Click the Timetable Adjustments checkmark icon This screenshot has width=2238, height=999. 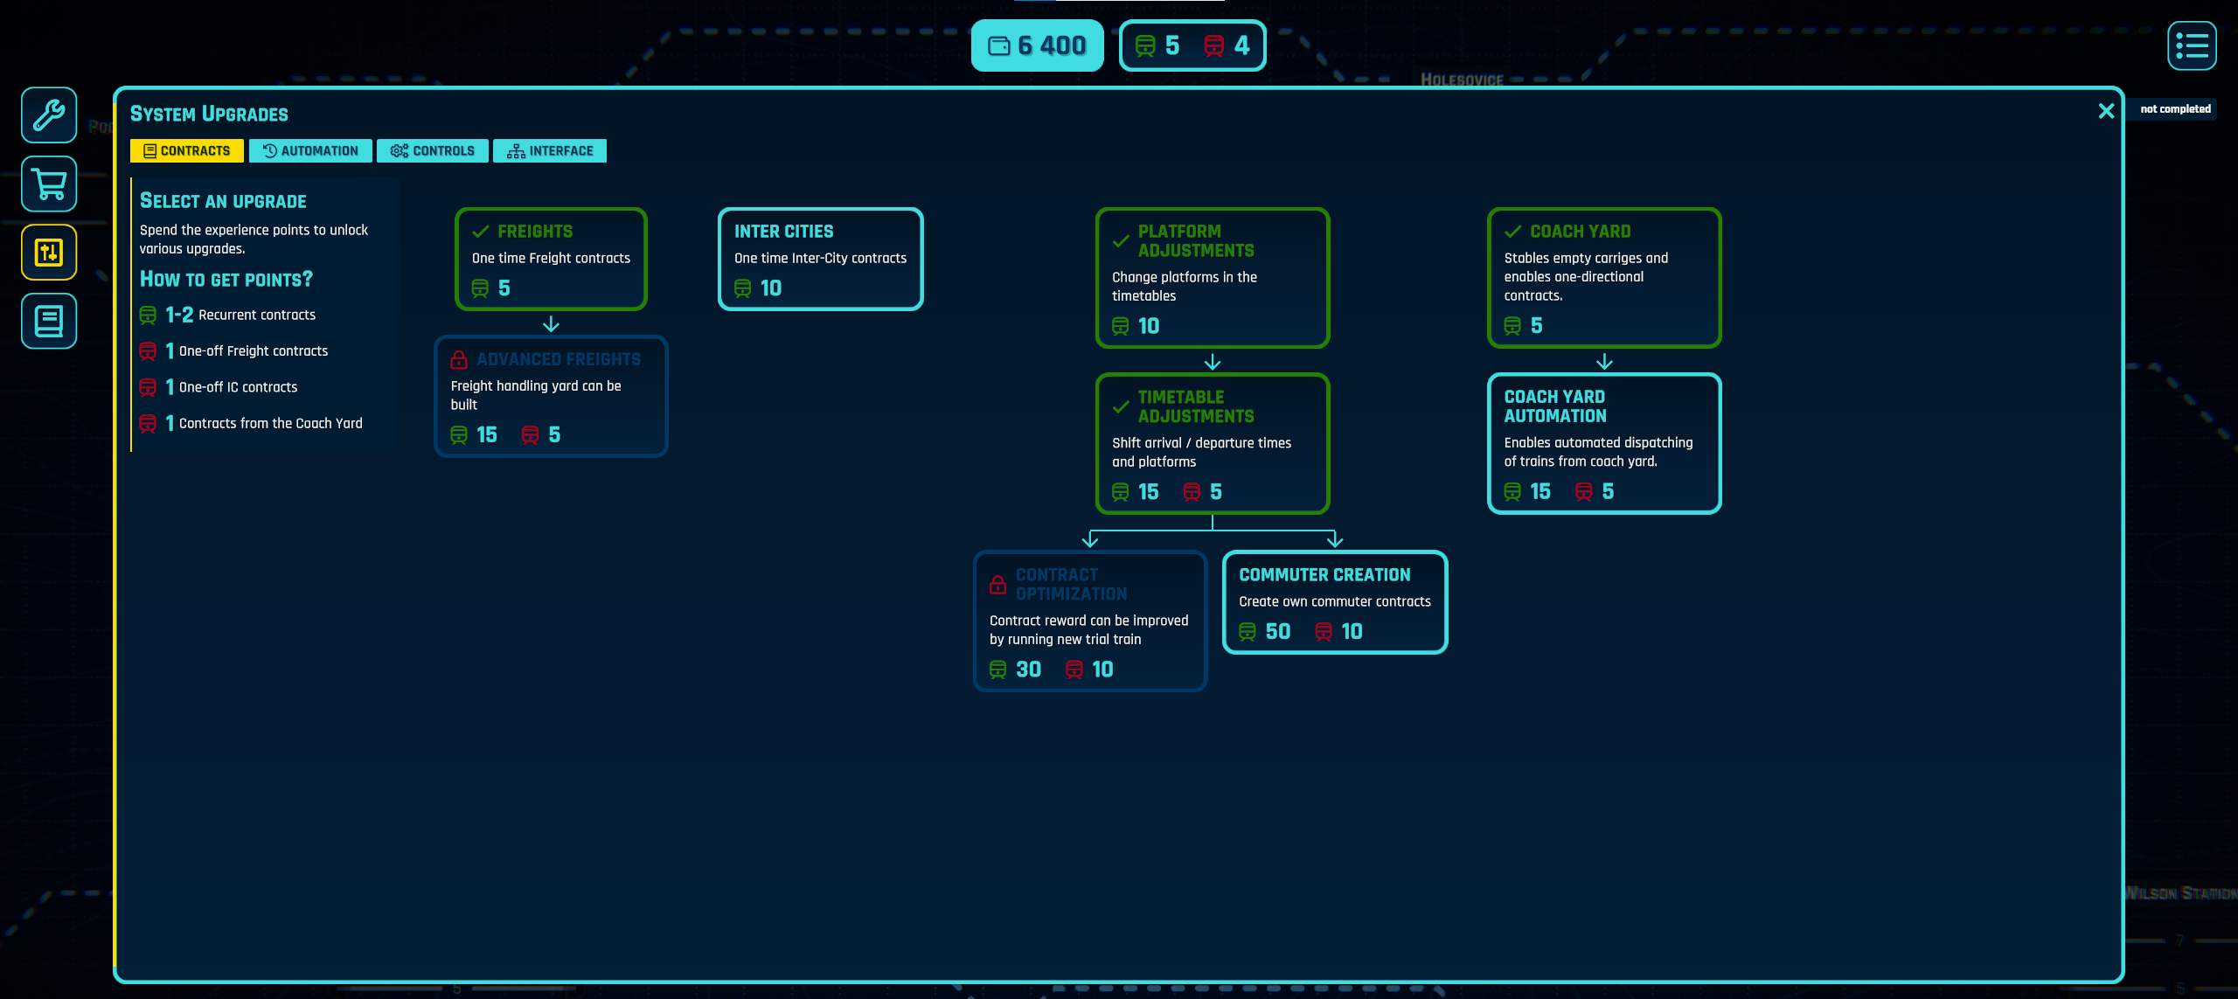click(x=1121, y=407)
